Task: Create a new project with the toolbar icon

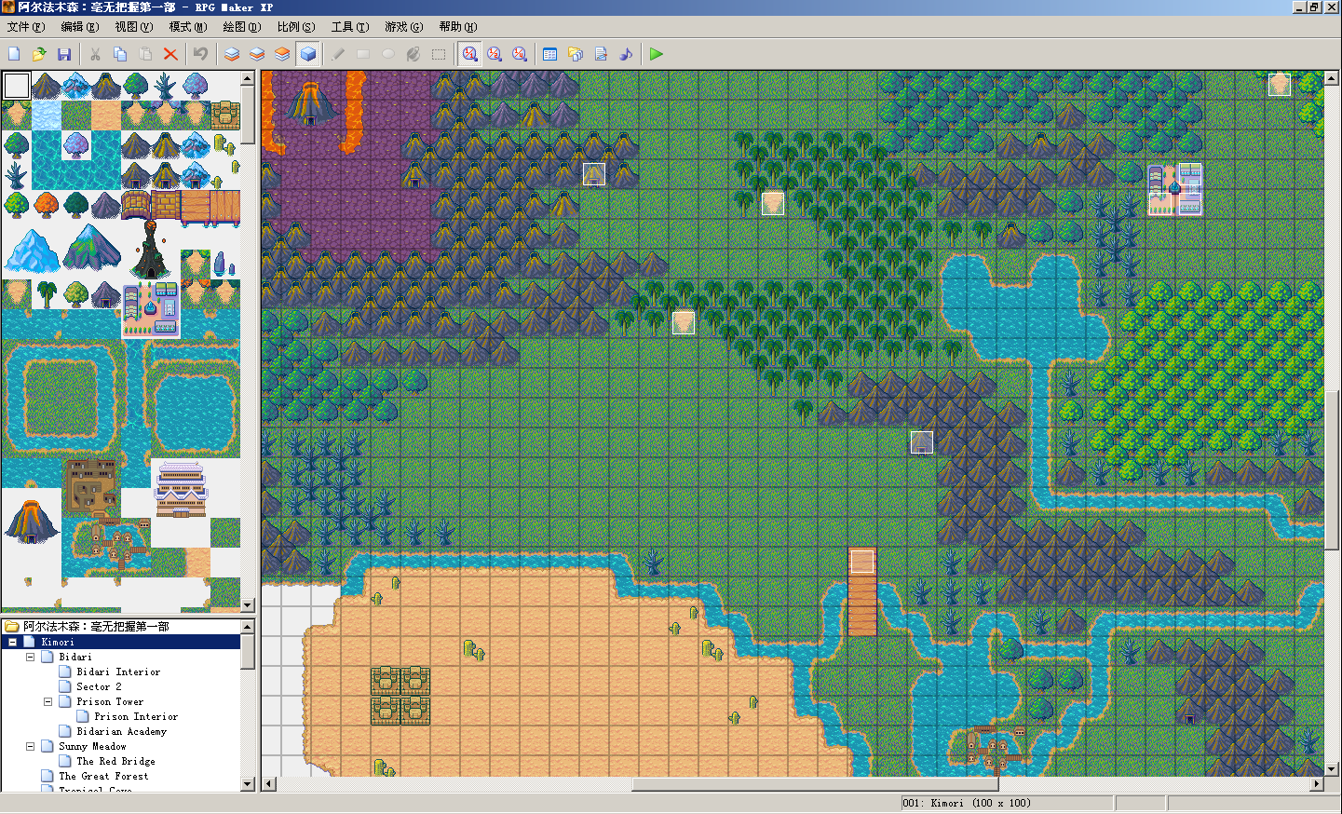Action: click(x=14, y=54)
